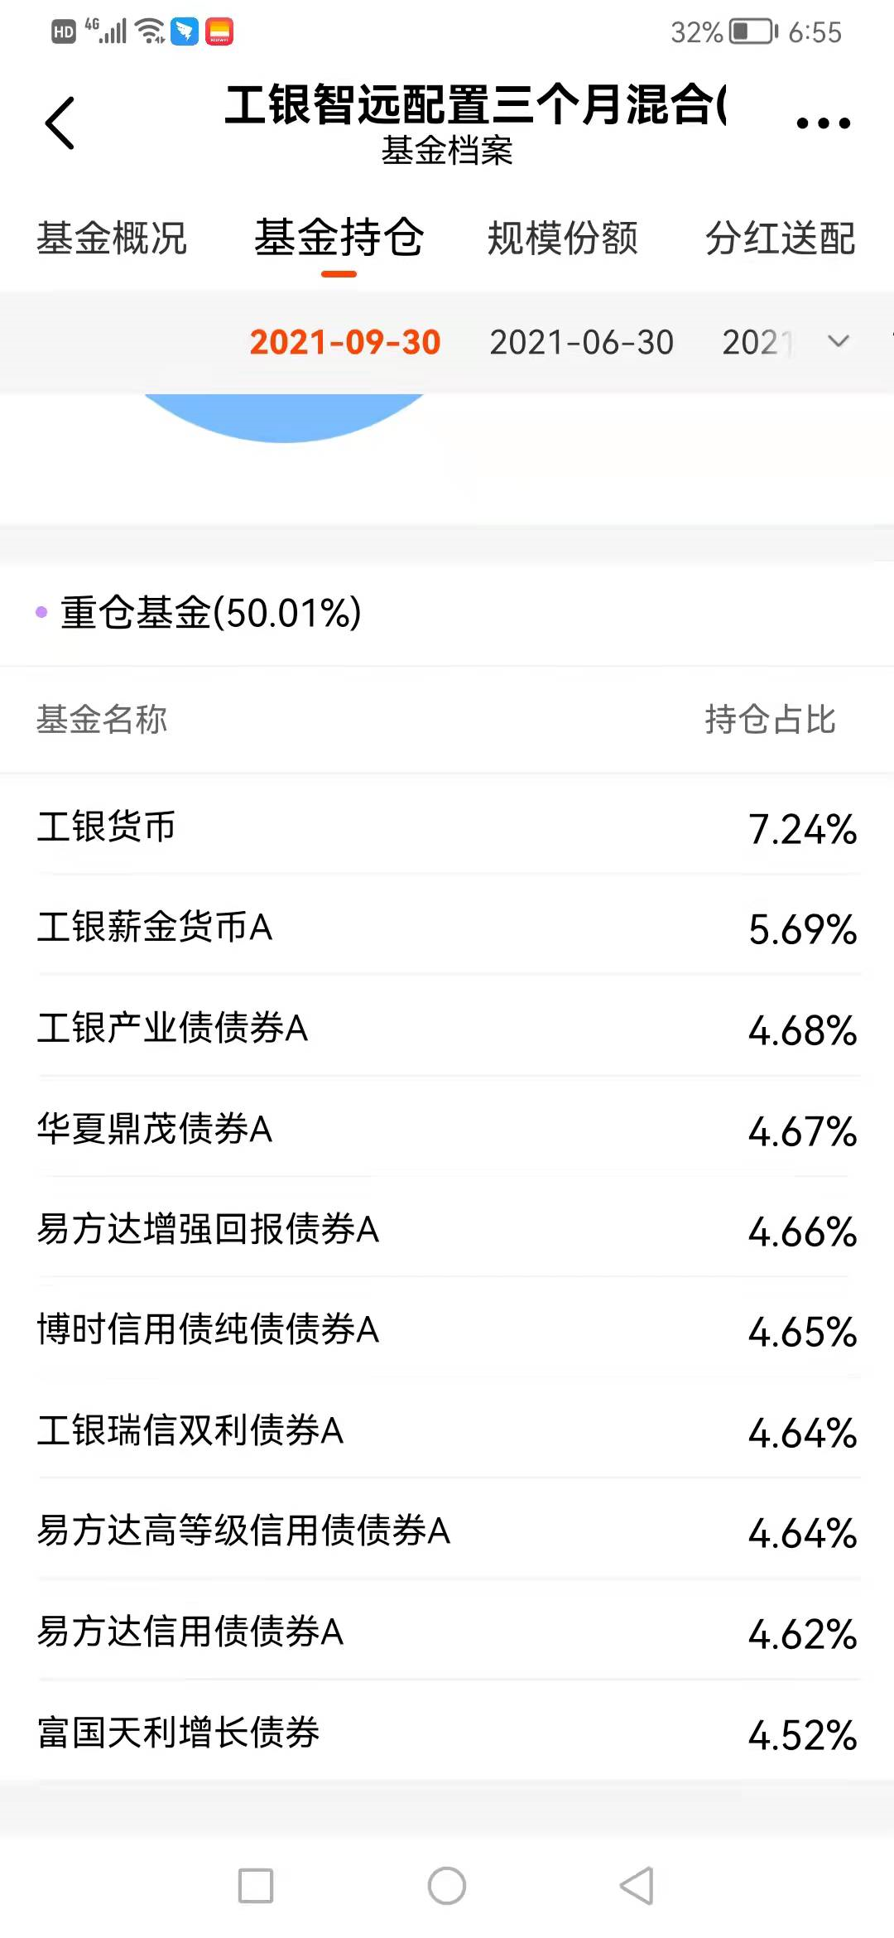This screenshot has width=894, height=1938.
Task: Open the 易方达增强回报债券A holding row
Action: pos(447,1229)
